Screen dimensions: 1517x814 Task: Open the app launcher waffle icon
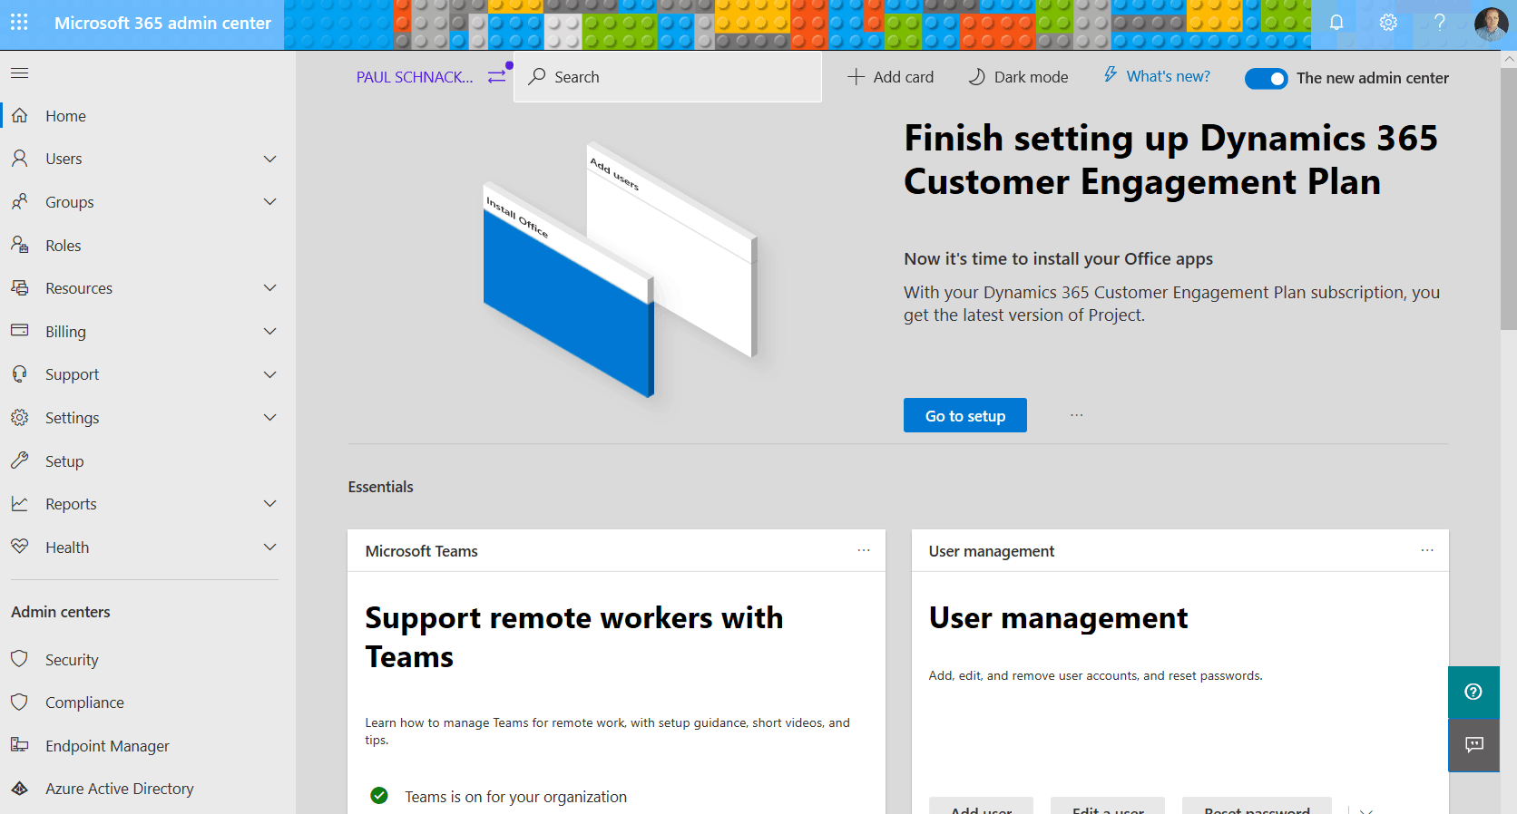point(19,22)
